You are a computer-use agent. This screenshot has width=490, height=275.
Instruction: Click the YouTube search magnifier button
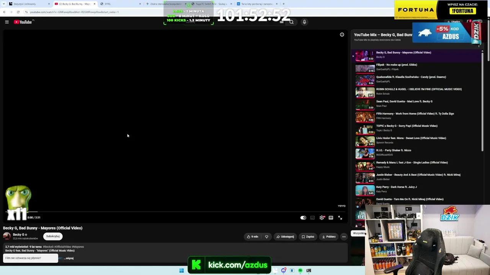pyautogui.click(x=291, y=22)
